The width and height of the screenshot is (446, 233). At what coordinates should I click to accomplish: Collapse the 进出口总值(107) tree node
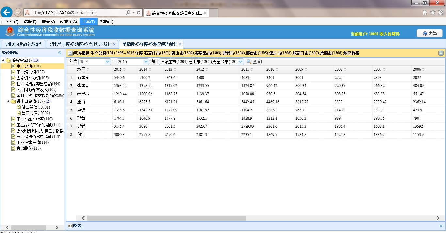coord(8,101)
